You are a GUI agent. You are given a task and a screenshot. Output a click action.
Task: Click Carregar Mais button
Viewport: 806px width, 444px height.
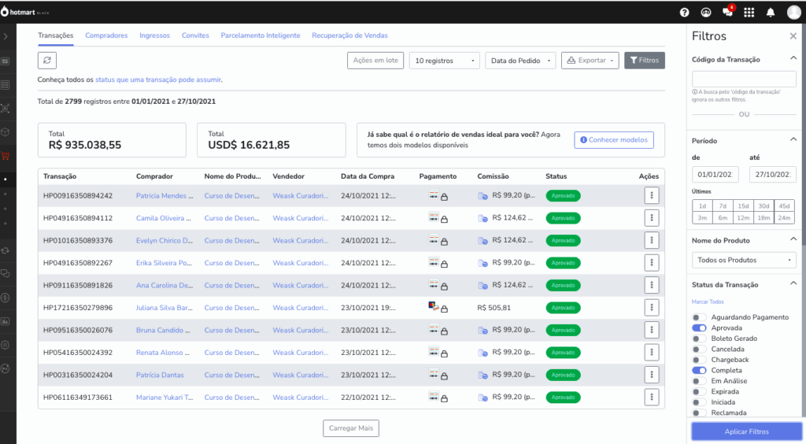351,428
